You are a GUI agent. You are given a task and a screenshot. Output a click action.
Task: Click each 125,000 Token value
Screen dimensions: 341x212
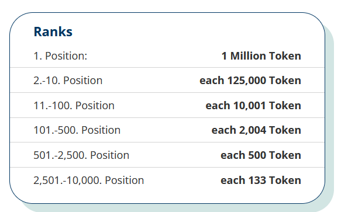point(250,81)
